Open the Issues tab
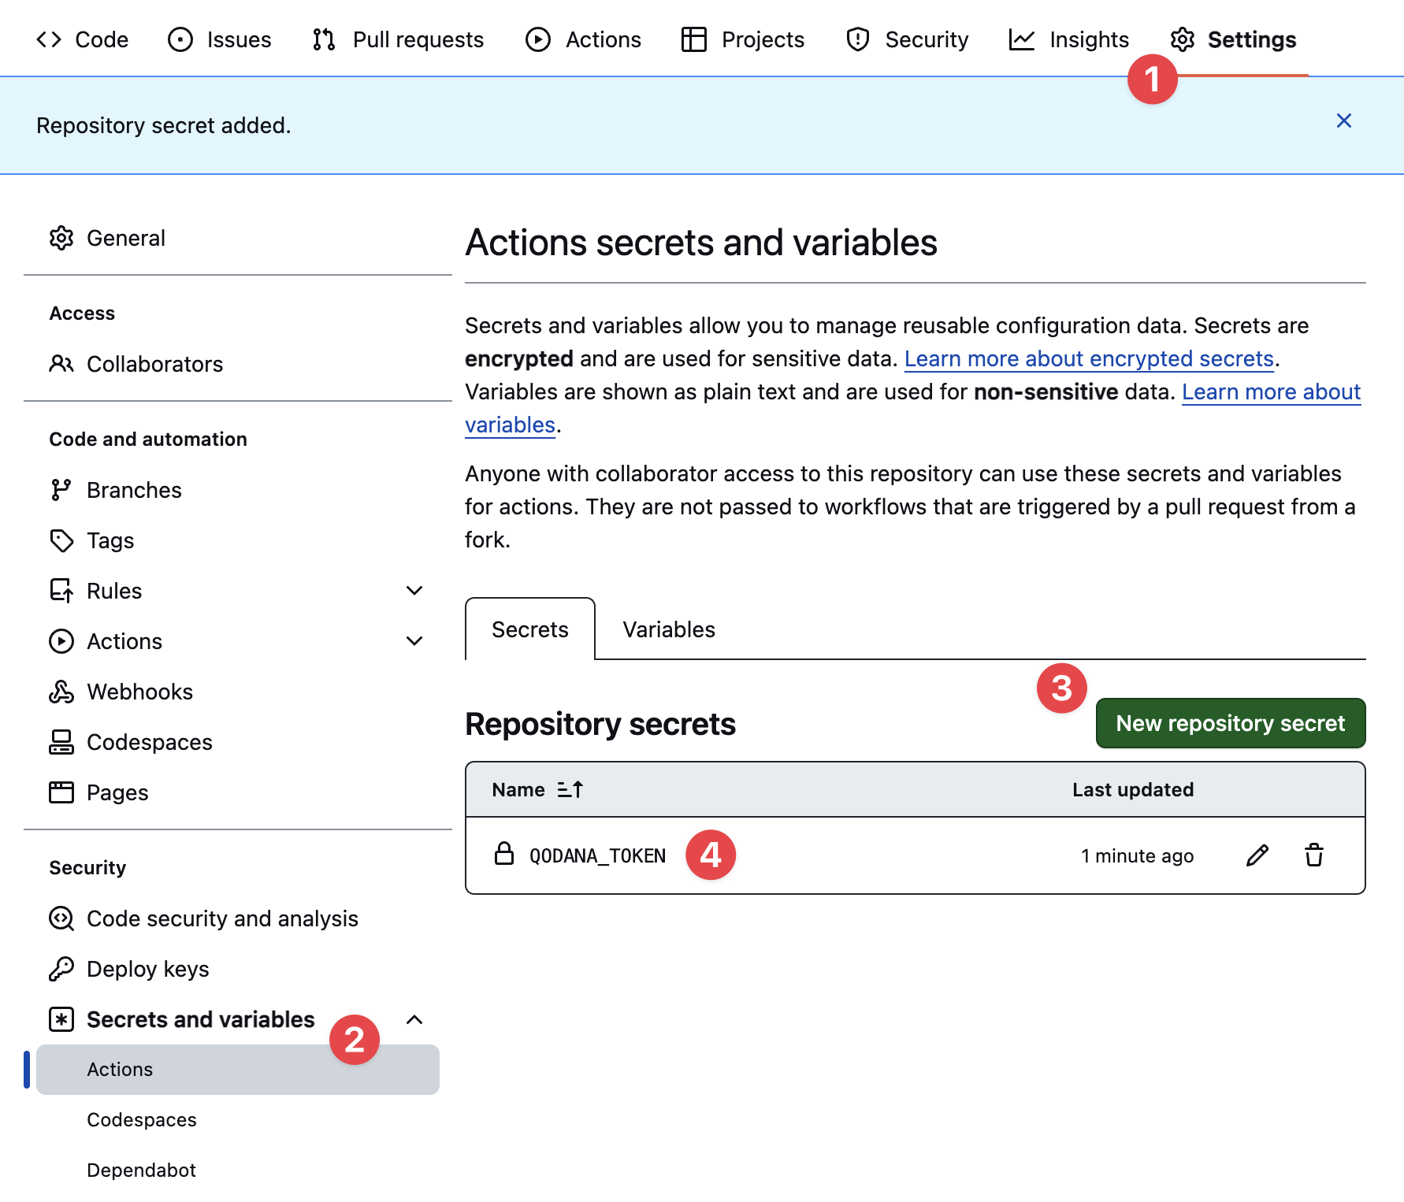The width and height of the screenshot is (1404, 1202). click(220, 39)
